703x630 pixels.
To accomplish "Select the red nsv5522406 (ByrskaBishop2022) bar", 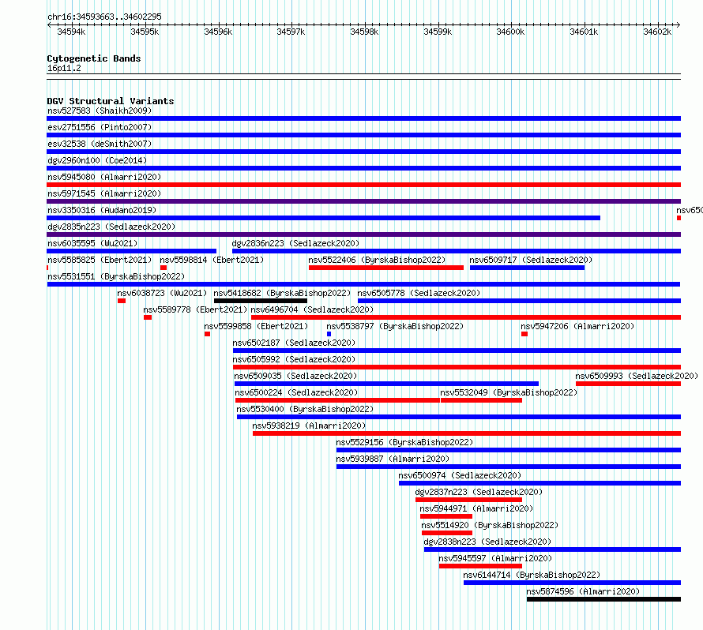I will (x=386, y=268).
